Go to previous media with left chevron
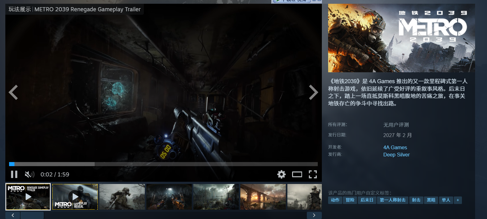The width and height of the screenshot is (487, 219). pos(13,92)
